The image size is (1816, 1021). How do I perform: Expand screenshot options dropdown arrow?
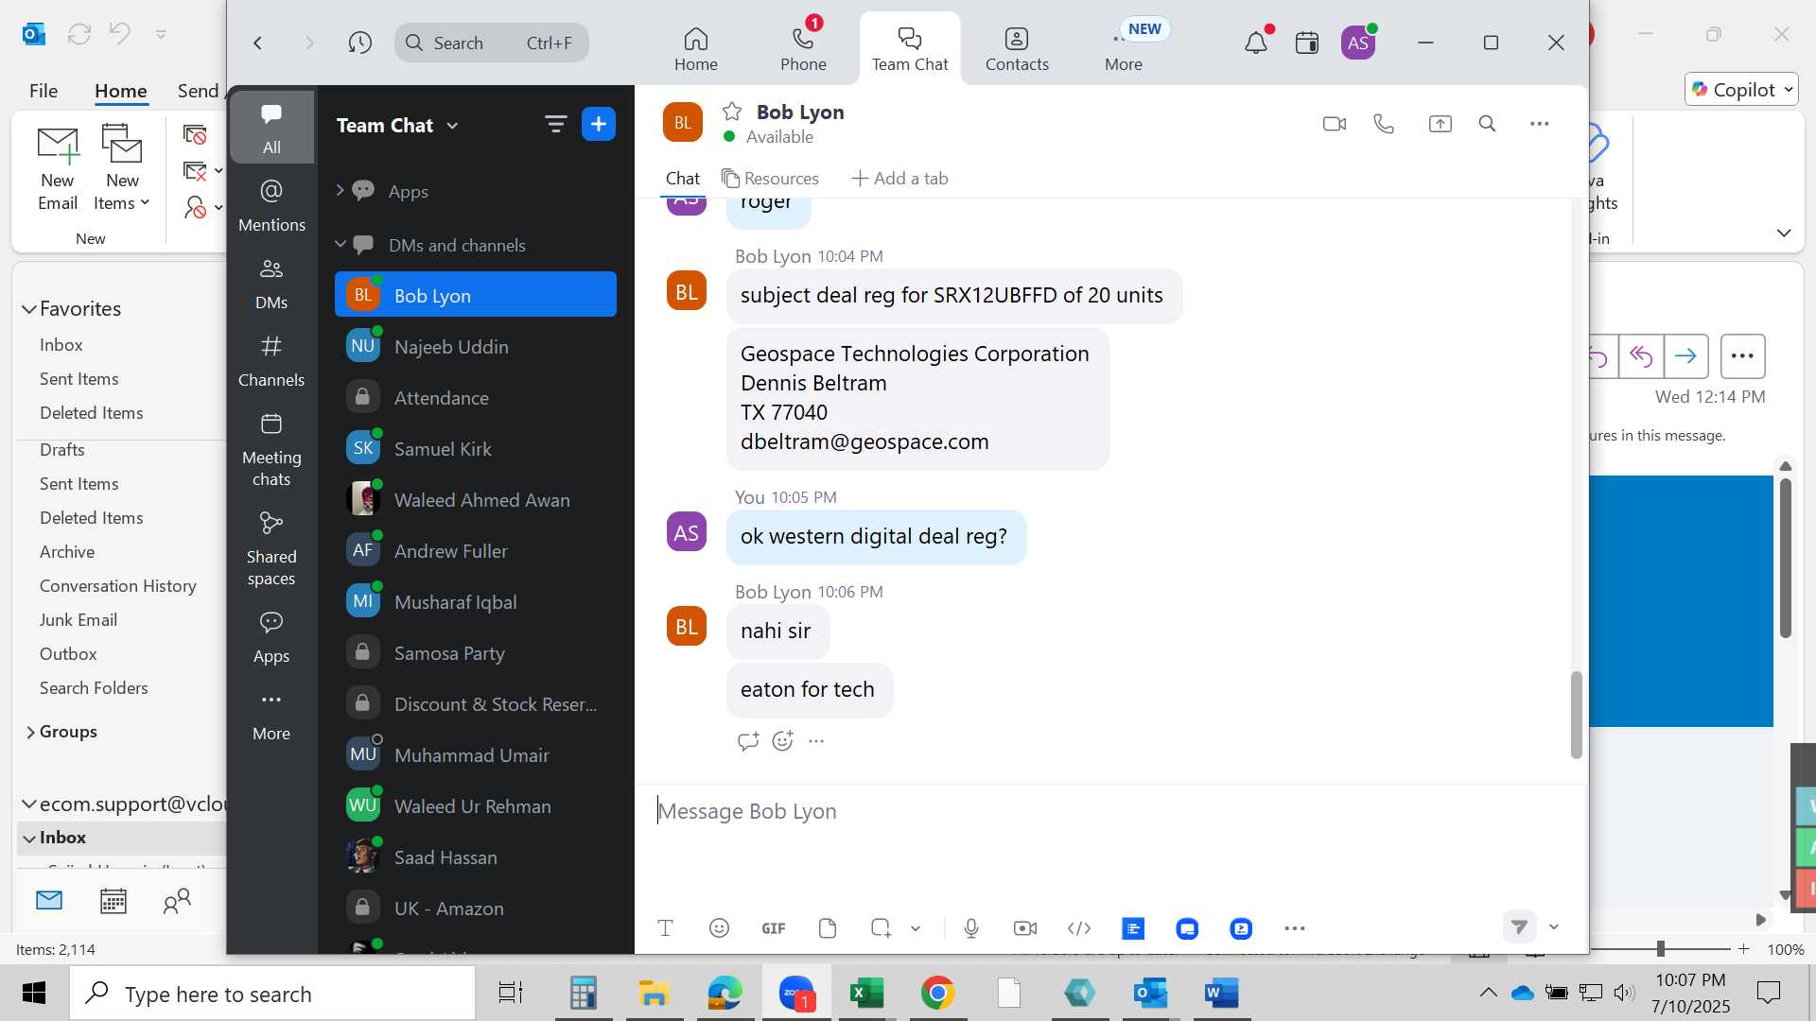pos(916,928)
